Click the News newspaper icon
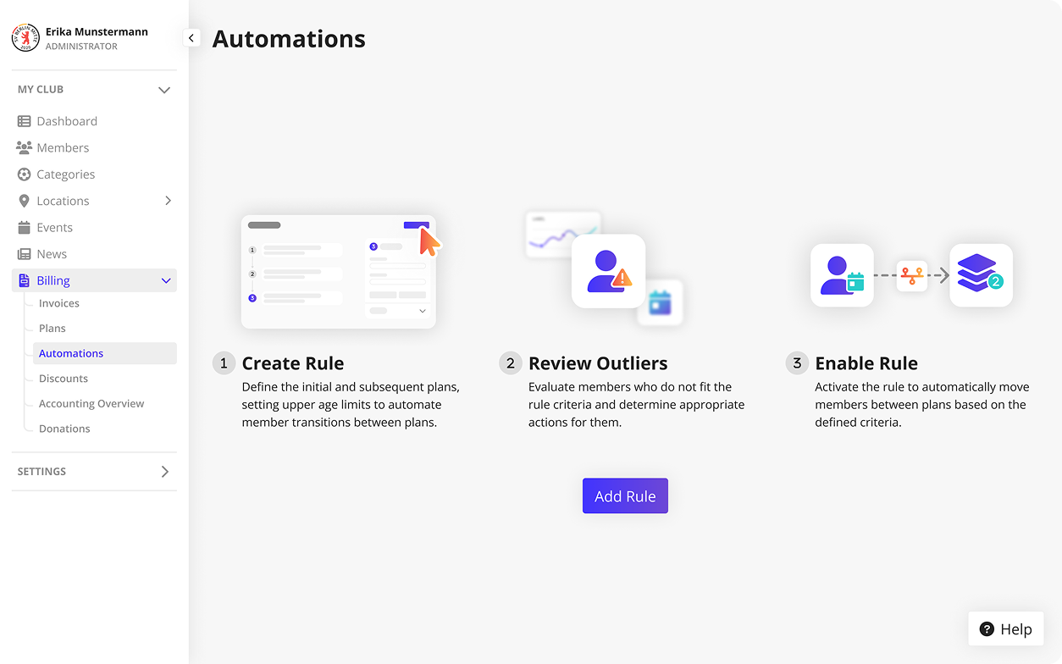The image size is (1062, 664). (24, 254)
